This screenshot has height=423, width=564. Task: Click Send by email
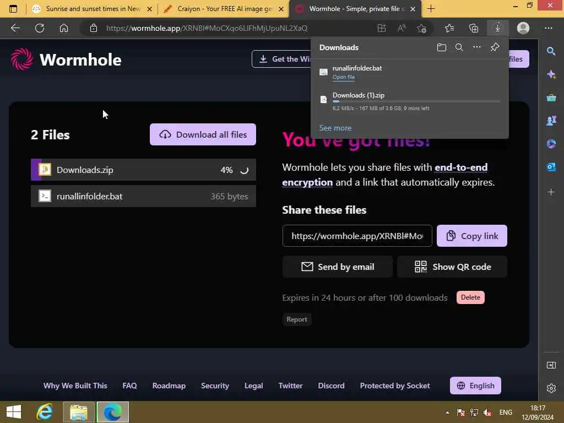tap(338, 267)
